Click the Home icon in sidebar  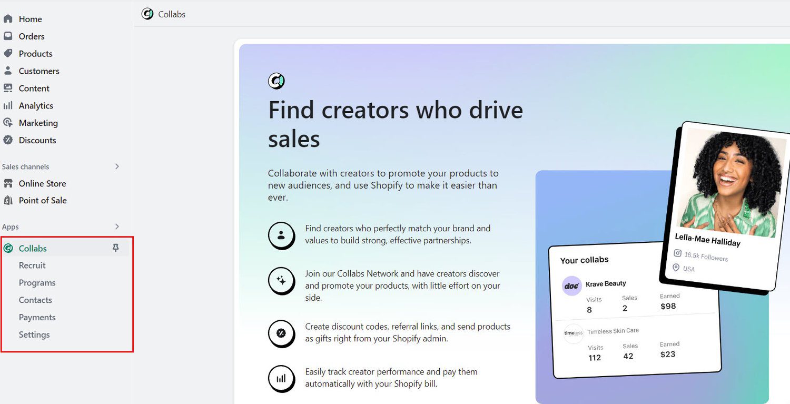8,19
